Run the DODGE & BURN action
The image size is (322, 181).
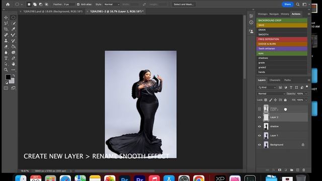tap(282, 44)
